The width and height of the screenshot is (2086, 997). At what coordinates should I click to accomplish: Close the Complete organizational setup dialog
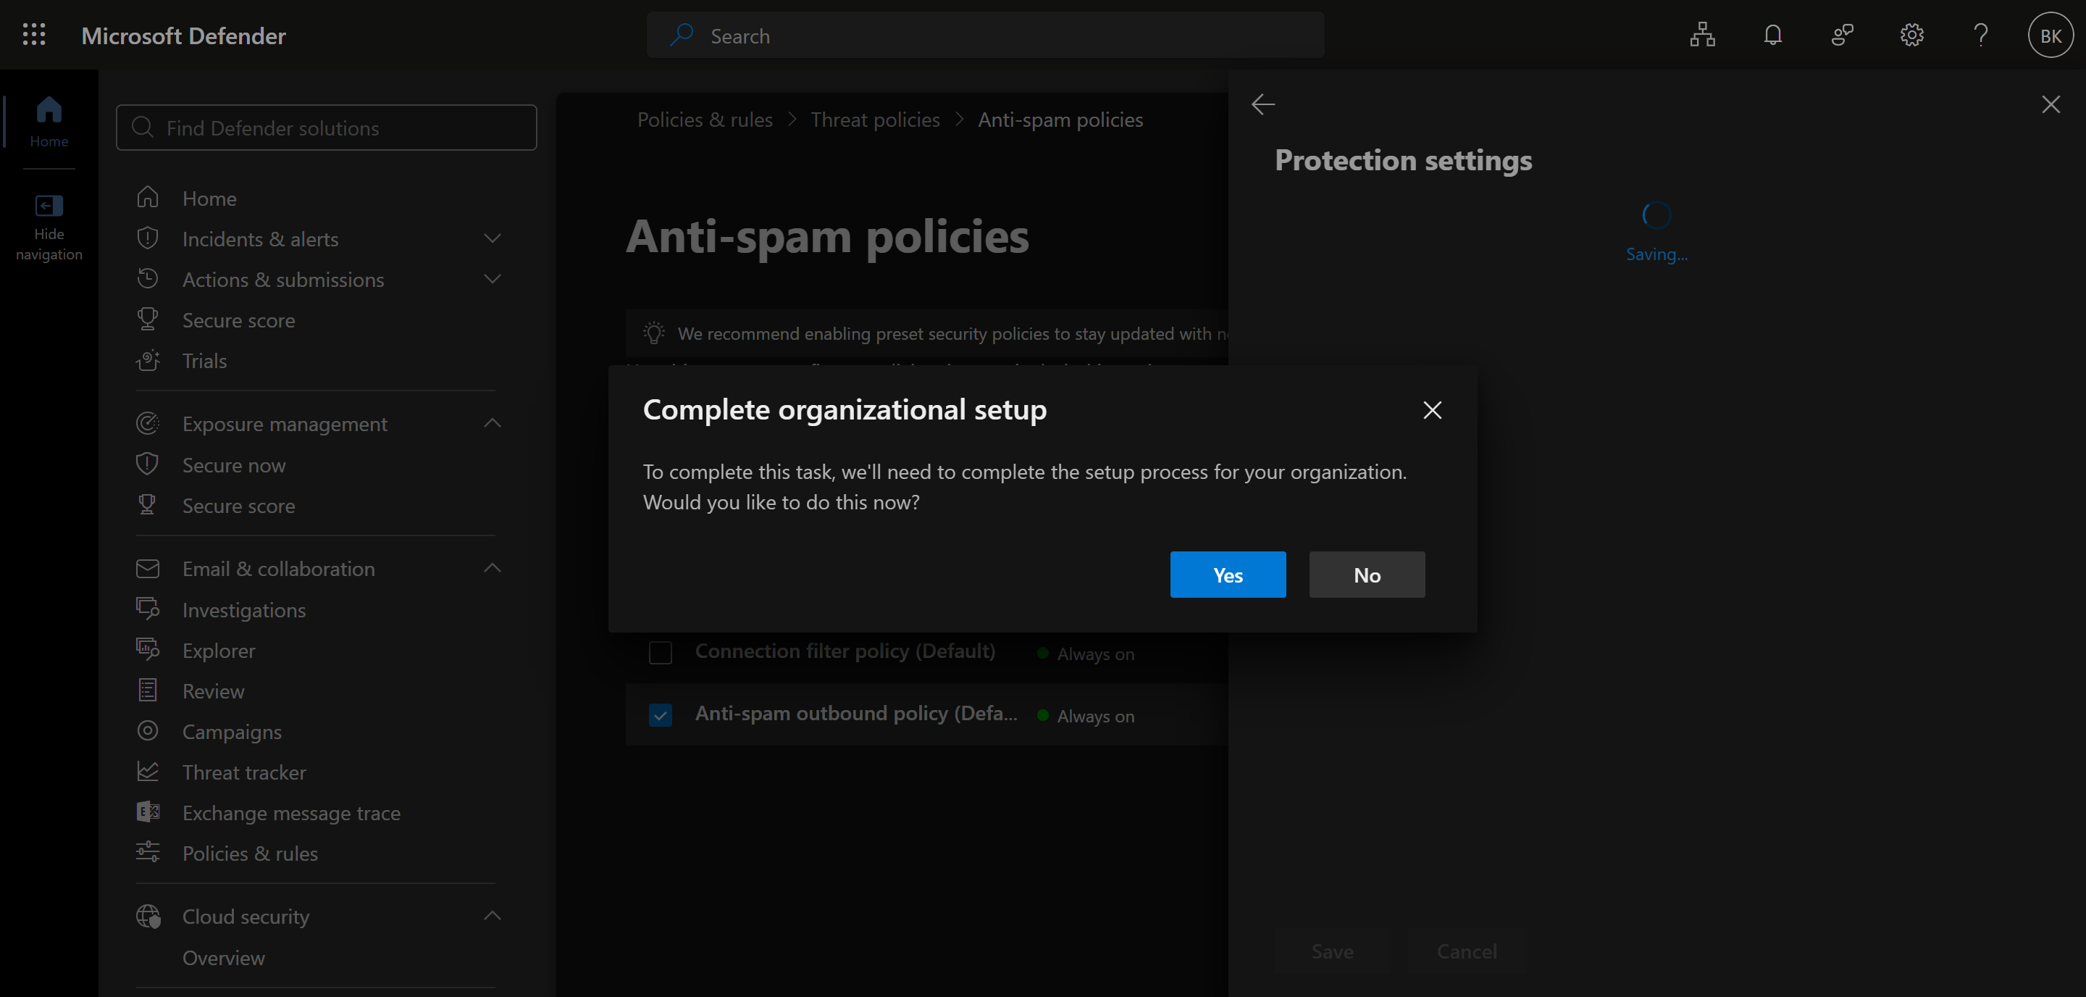1432,410
